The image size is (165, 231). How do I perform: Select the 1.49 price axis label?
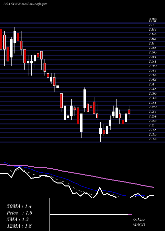[x=152, y=66]
